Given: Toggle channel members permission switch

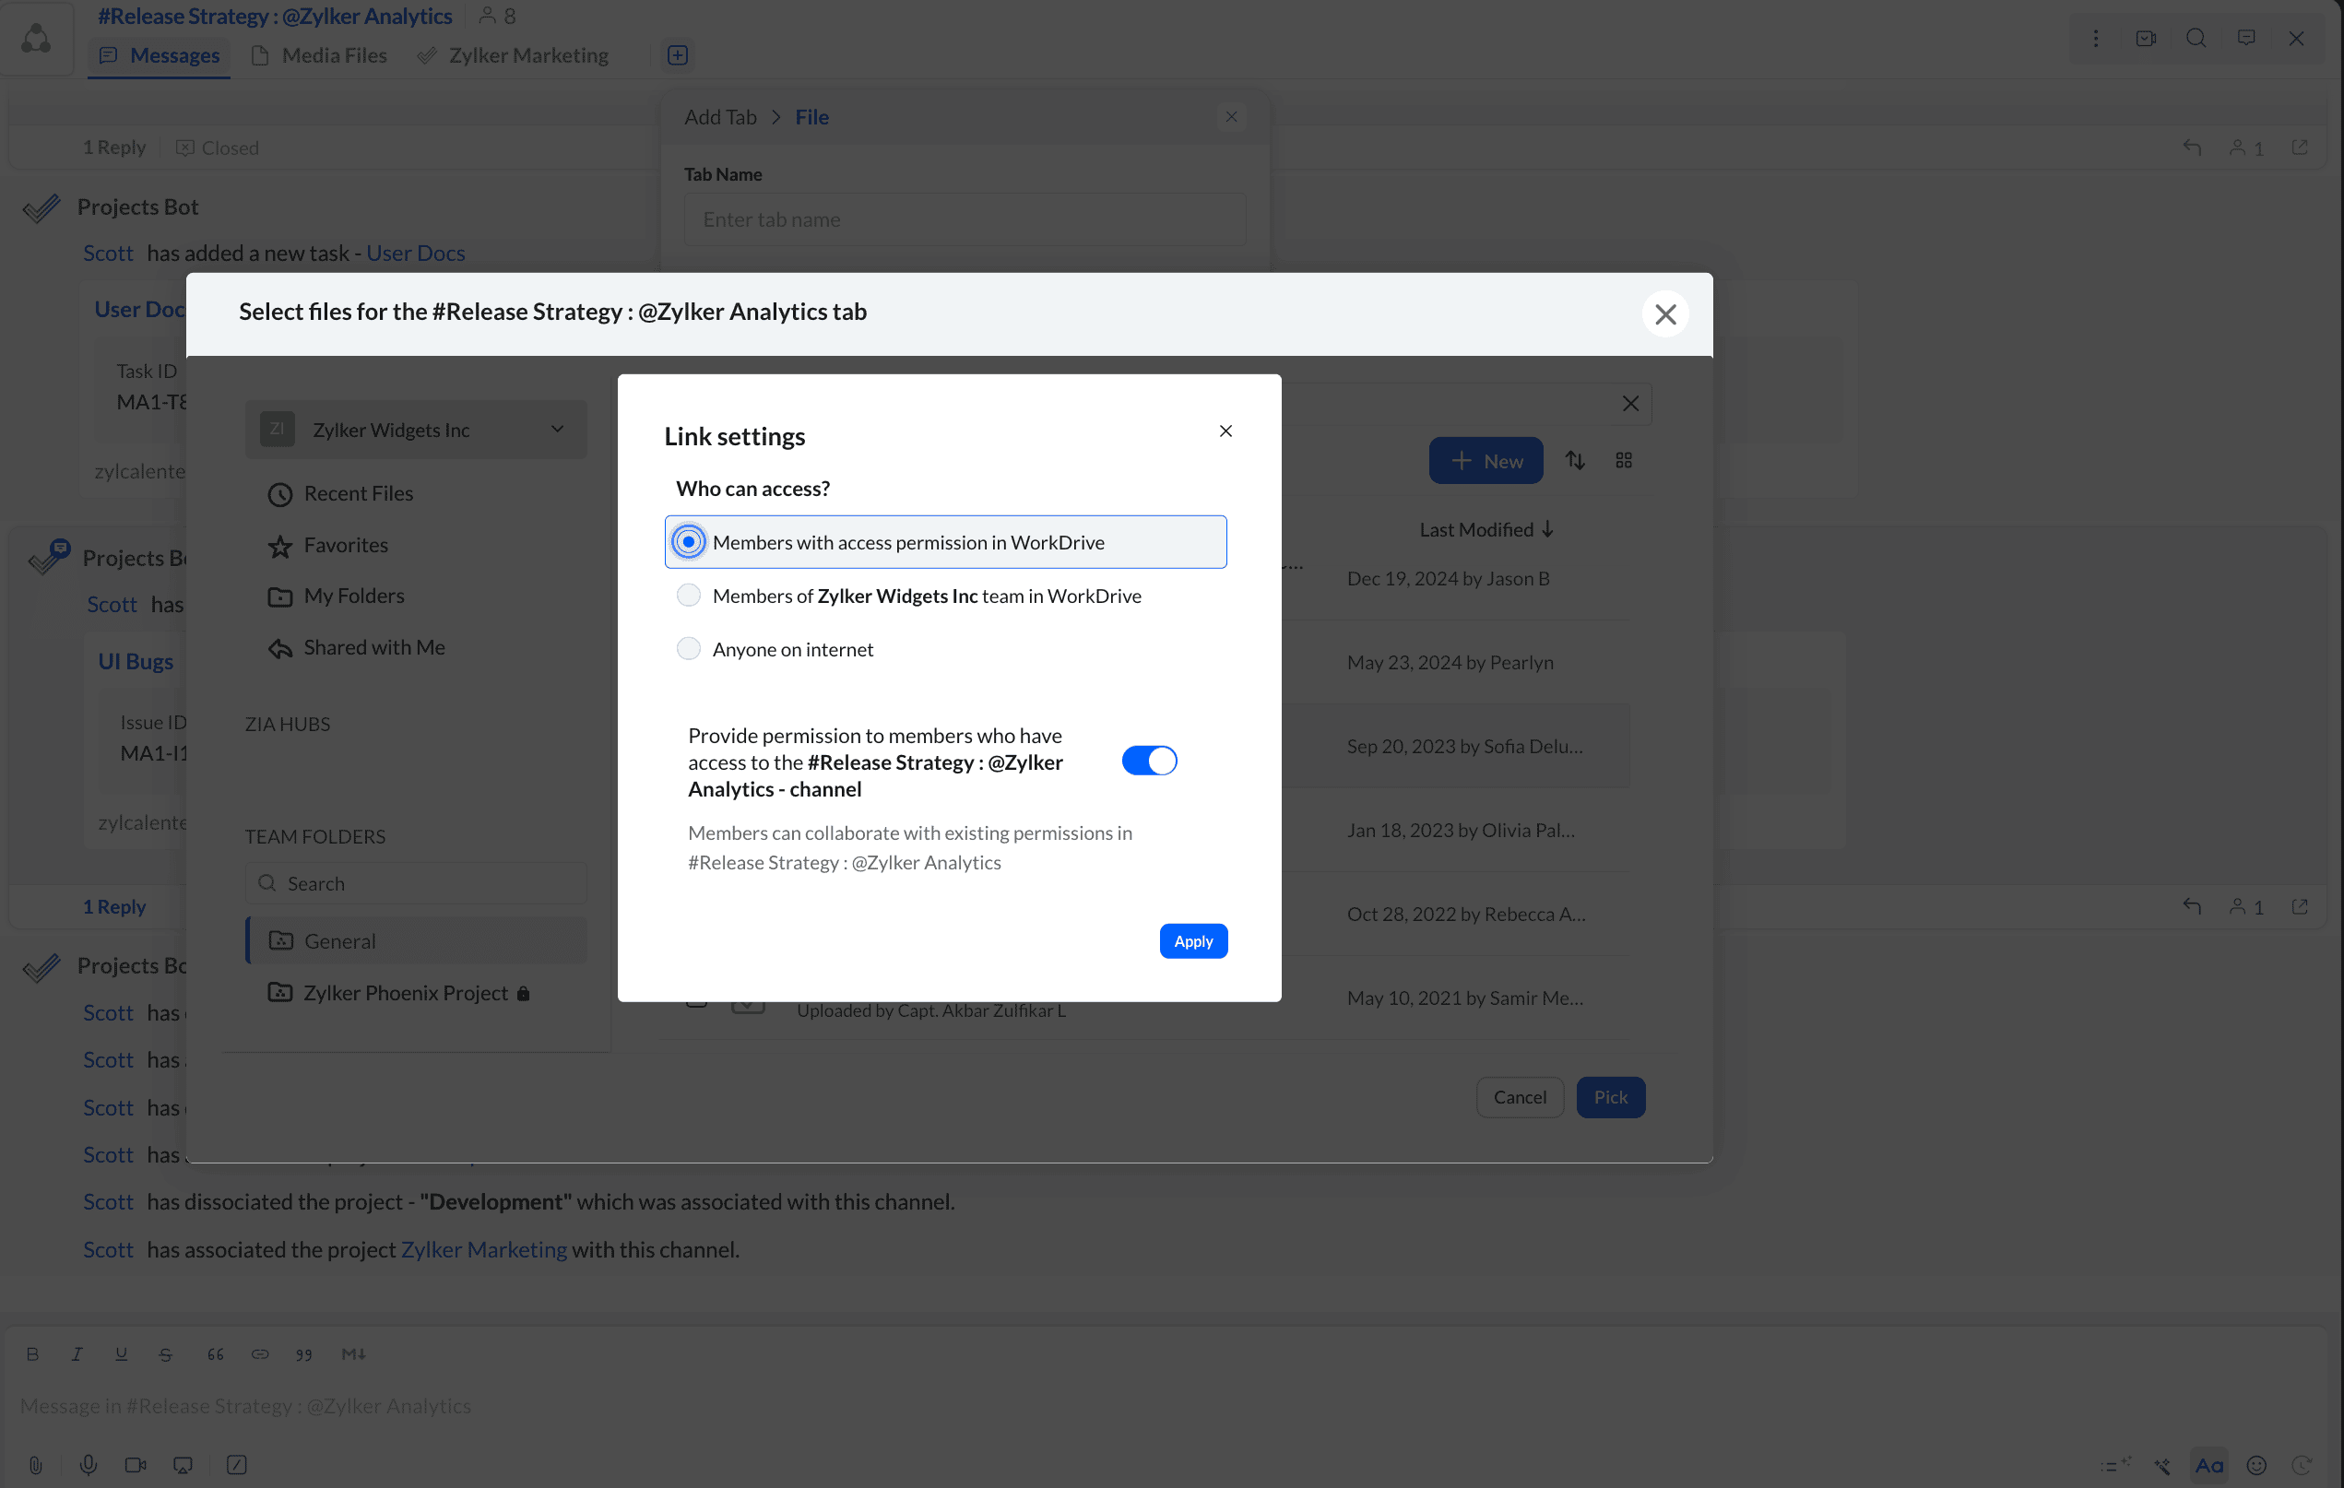Looking at the screenshot, I should point(1149,761).
